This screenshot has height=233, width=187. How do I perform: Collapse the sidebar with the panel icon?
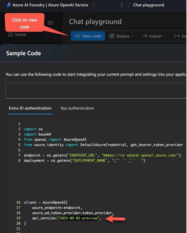point(50,23)
